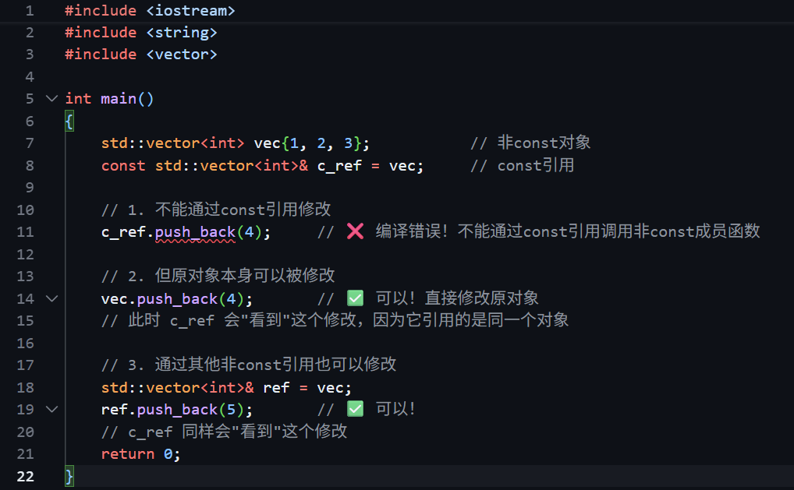Screen dimensions: 794x490
Task: Click line number 11 in the gutter
Action: (x=25, y=232)
